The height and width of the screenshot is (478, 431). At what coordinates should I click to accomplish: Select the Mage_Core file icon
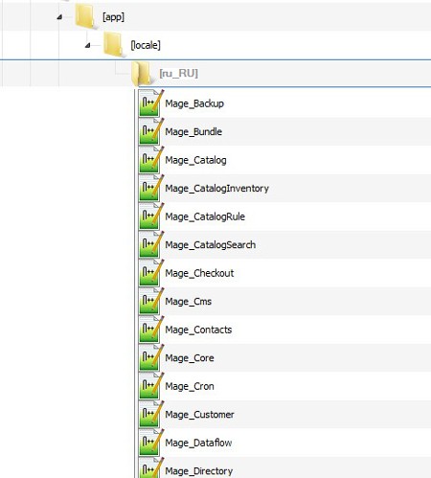pos(151,357)
